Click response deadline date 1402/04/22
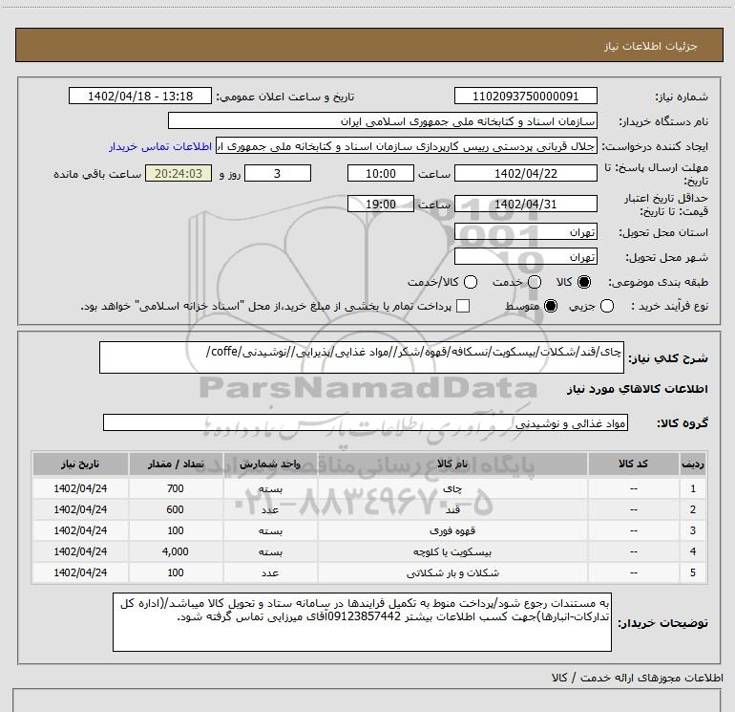The width and height of the screenshot is (735, 712). pos(525,174)
